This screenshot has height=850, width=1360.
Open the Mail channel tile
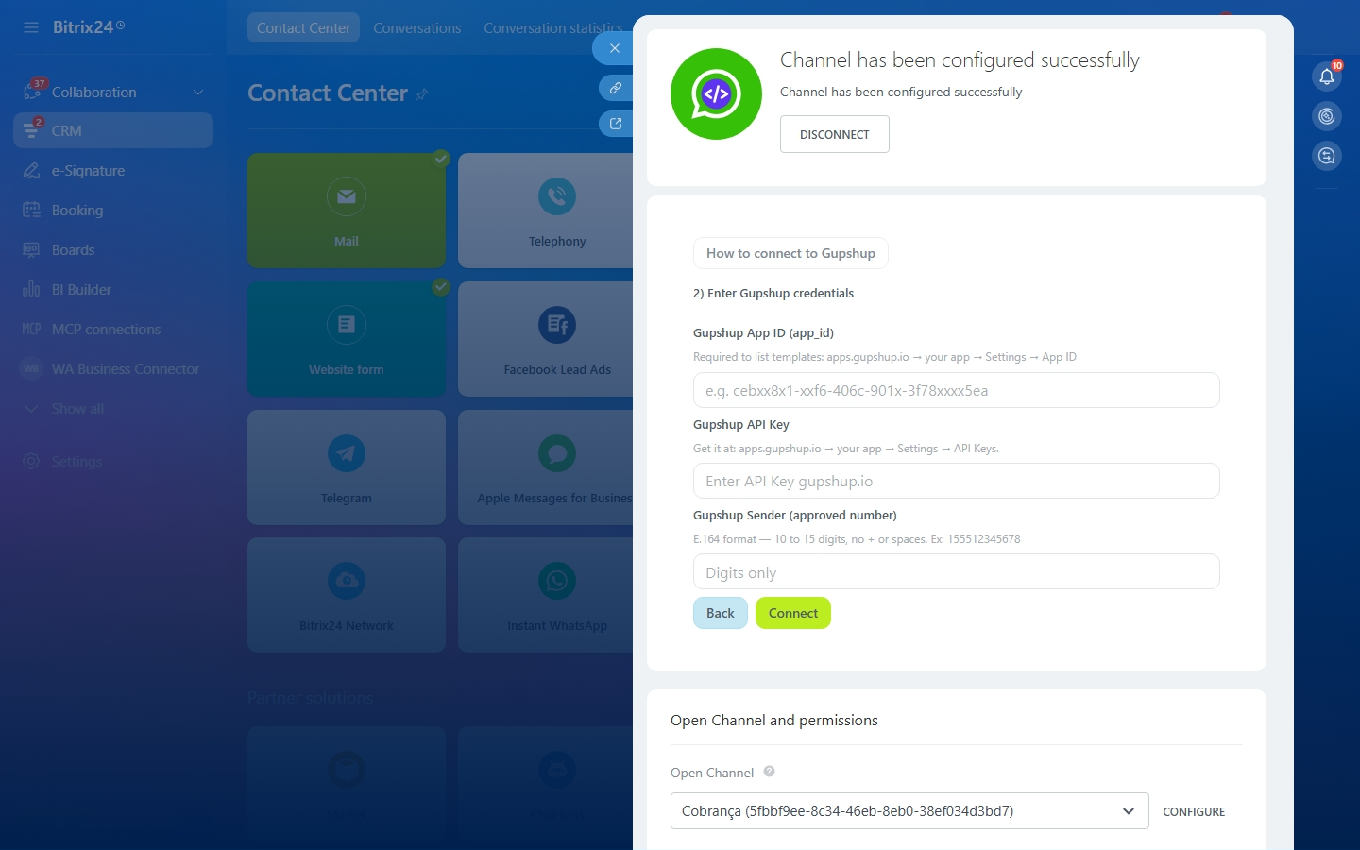pos(346,210)
